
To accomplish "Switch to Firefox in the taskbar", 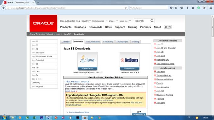I will click(x=85, y=118).
